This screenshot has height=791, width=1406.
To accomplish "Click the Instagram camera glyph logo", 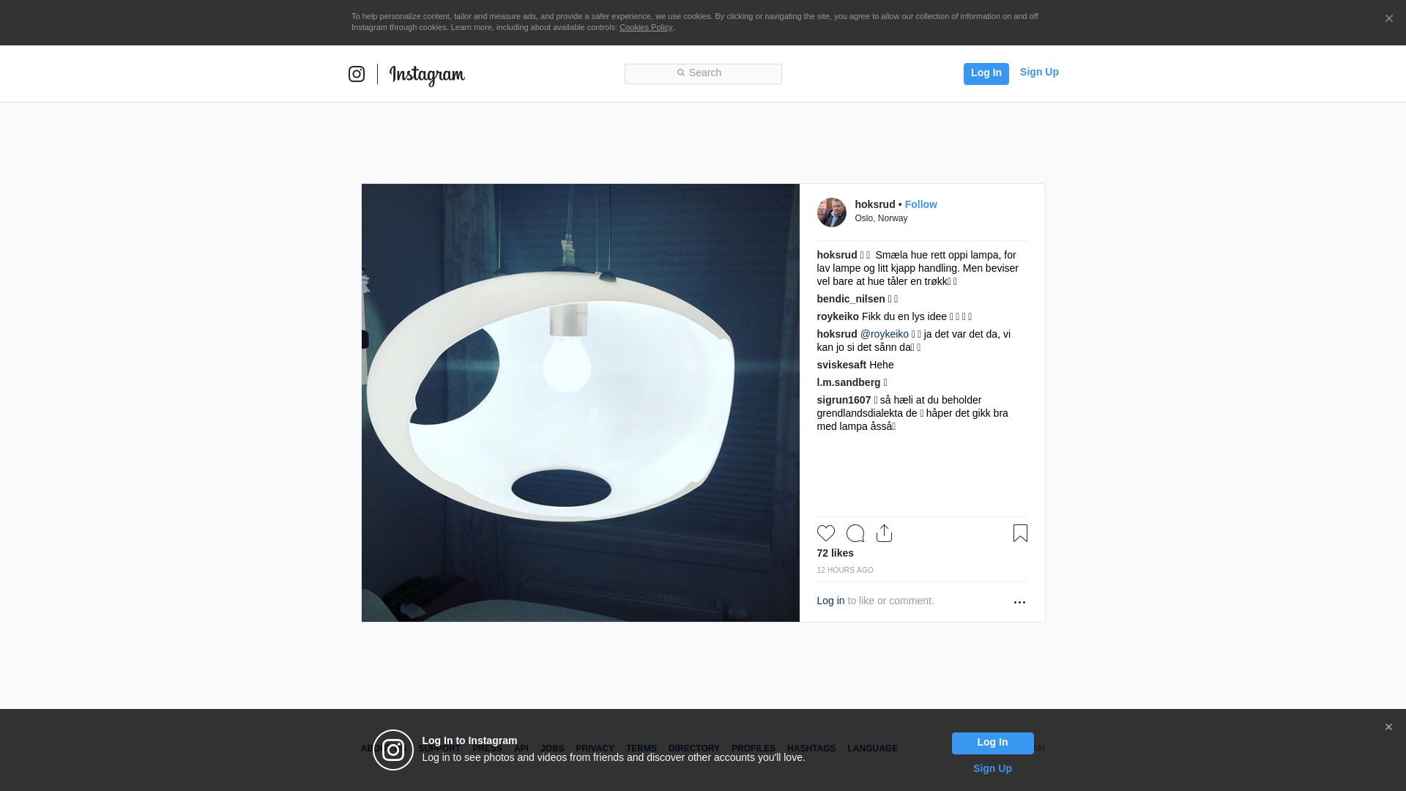I will 357,74.
